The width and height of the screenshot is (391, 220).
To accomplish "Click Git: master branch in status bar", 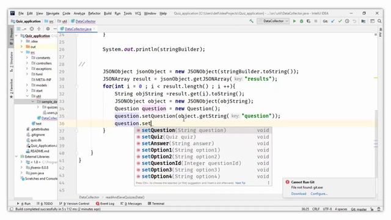I will point(359,209).
